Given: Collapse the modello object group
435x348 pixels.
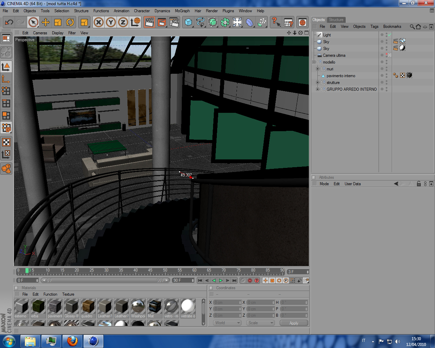Looking at the screenshot, I should coord(314,62).
